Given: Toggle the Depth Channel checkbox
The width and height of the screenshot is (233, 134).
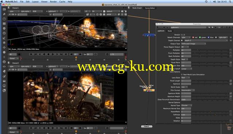Looking at the screenshot, I should click(182, 40).
